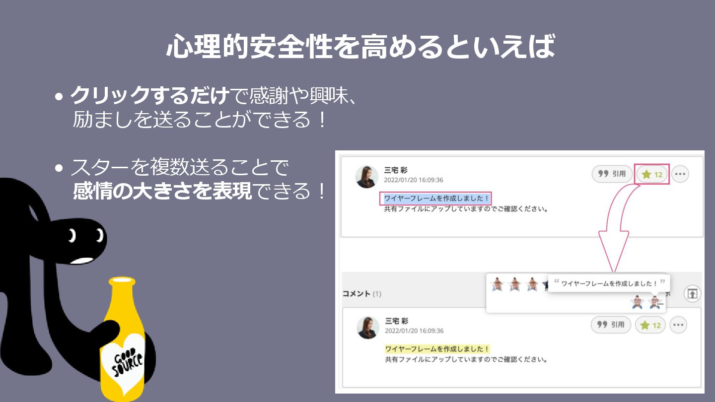The width and height of the screenshot is (715, 402).
Task: Click the star 12 button in top comment
Action: pyautogui.click(x=652, y=175)
